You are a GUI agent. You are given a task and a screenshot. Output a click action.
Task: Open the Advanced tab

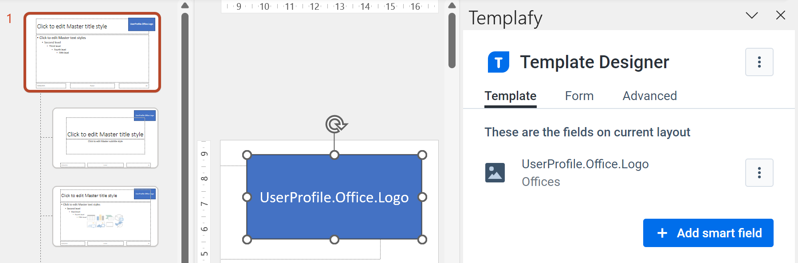click(649, 96)
